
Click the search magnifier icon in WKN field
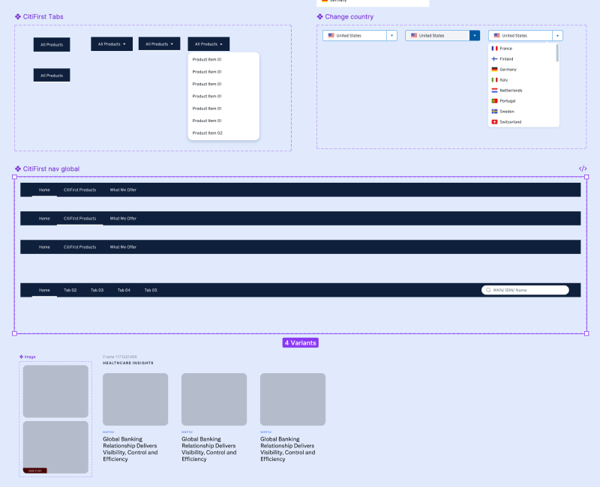(488, 290)
